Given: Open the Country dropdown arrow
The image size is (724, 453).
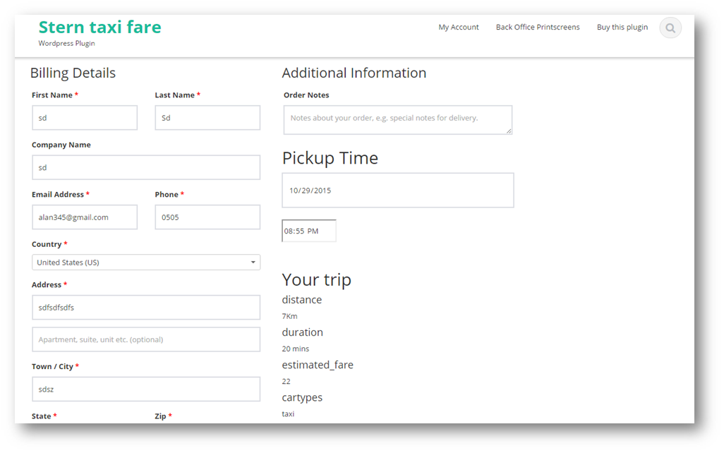Looking at the screenshot, I should tap(253, 262).
